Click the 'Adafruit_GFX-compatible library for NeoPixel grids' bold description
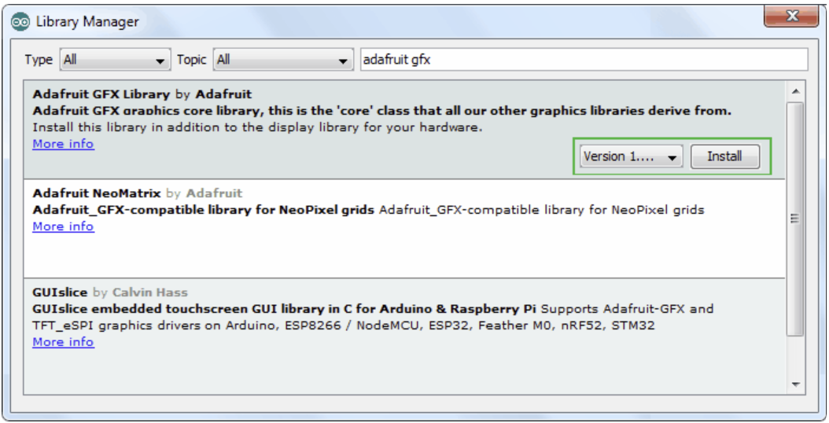Viewport: 829px width, 423px height. click(x=204, y=210)
